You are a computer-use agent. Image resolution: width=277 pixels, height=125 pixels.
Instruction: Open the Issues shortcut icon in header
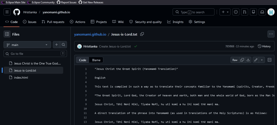(236, 12)
